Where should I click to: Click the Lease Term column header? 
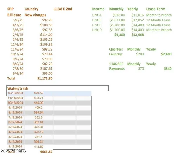coord(155,9)
